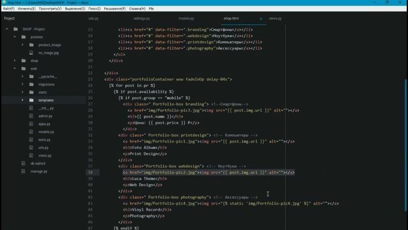Open the Изменить(E) menu
Screen dimensions: 408x230
coord(27,8)
